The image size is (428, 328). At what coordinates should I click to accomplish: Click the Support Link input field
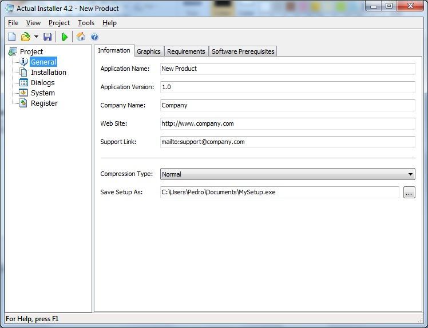tap(288, 142)
